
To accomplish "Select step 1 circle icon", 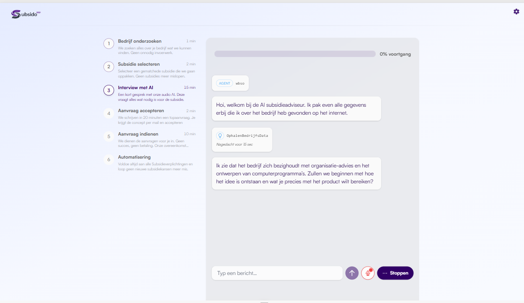I will coord(109,44).
